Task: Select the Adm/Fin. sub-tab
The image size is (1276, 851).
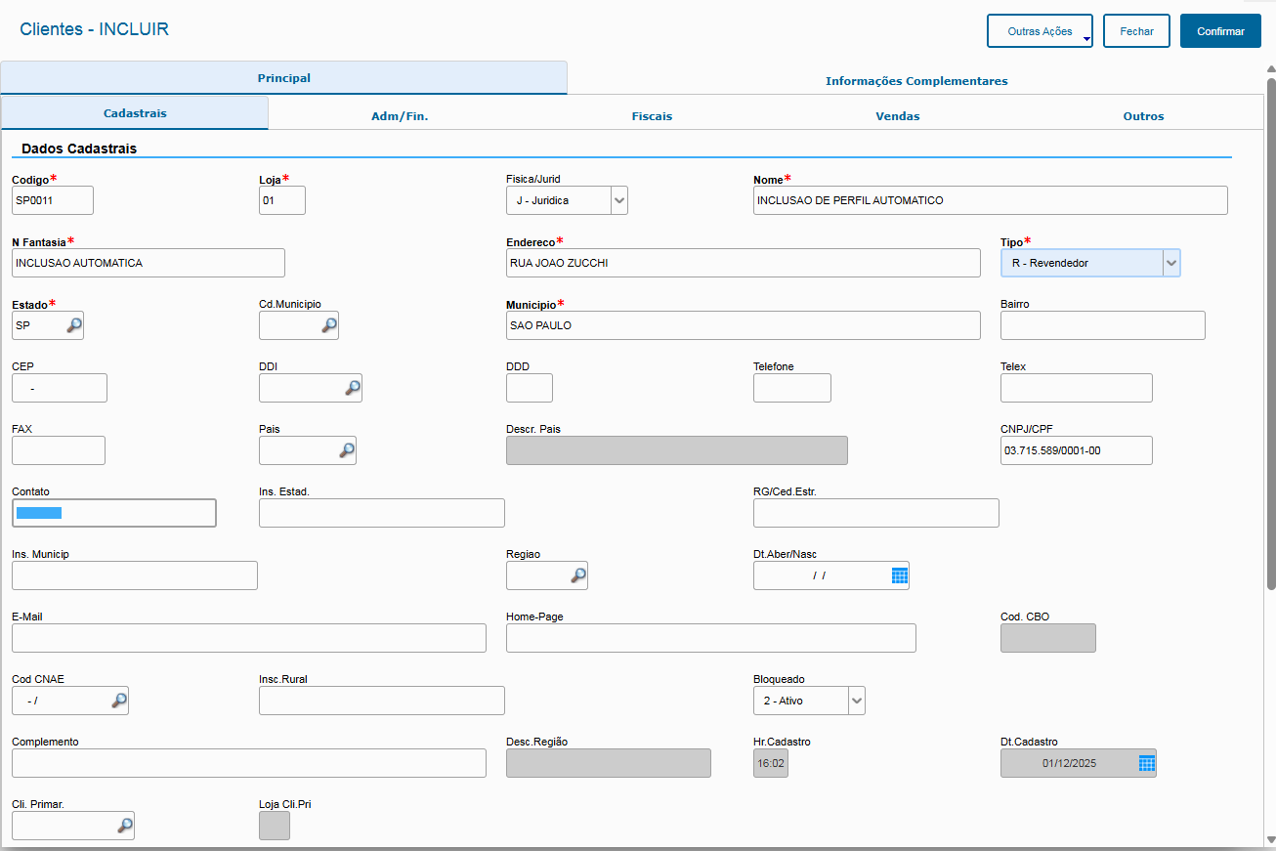Action: point(400,116)
